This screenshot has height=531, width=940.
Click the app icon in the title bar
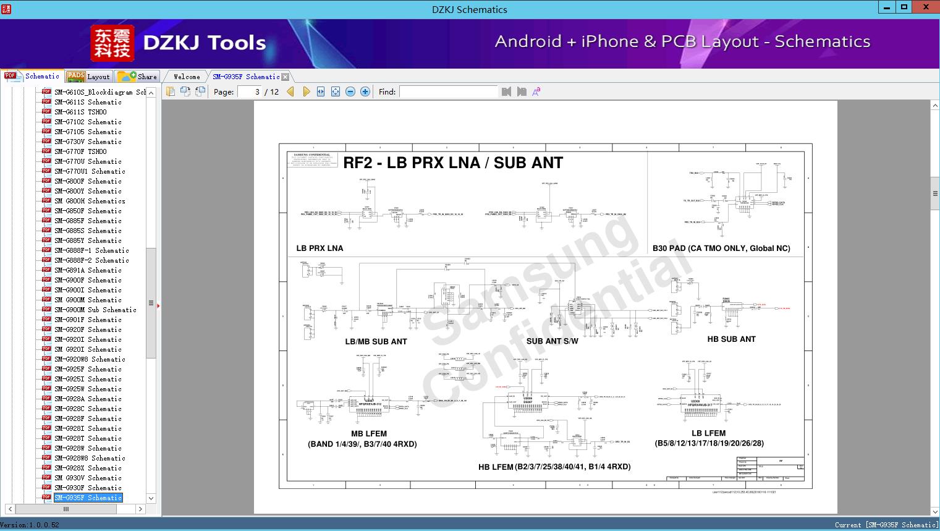pyautogui.click(x=6, y=9)
